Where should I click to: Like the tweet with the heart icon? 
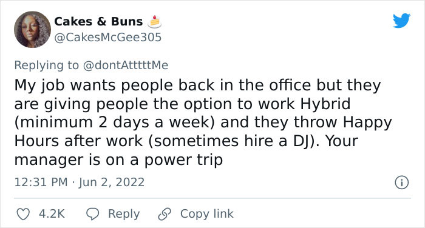pyautogui.click(x=23, y=214)
